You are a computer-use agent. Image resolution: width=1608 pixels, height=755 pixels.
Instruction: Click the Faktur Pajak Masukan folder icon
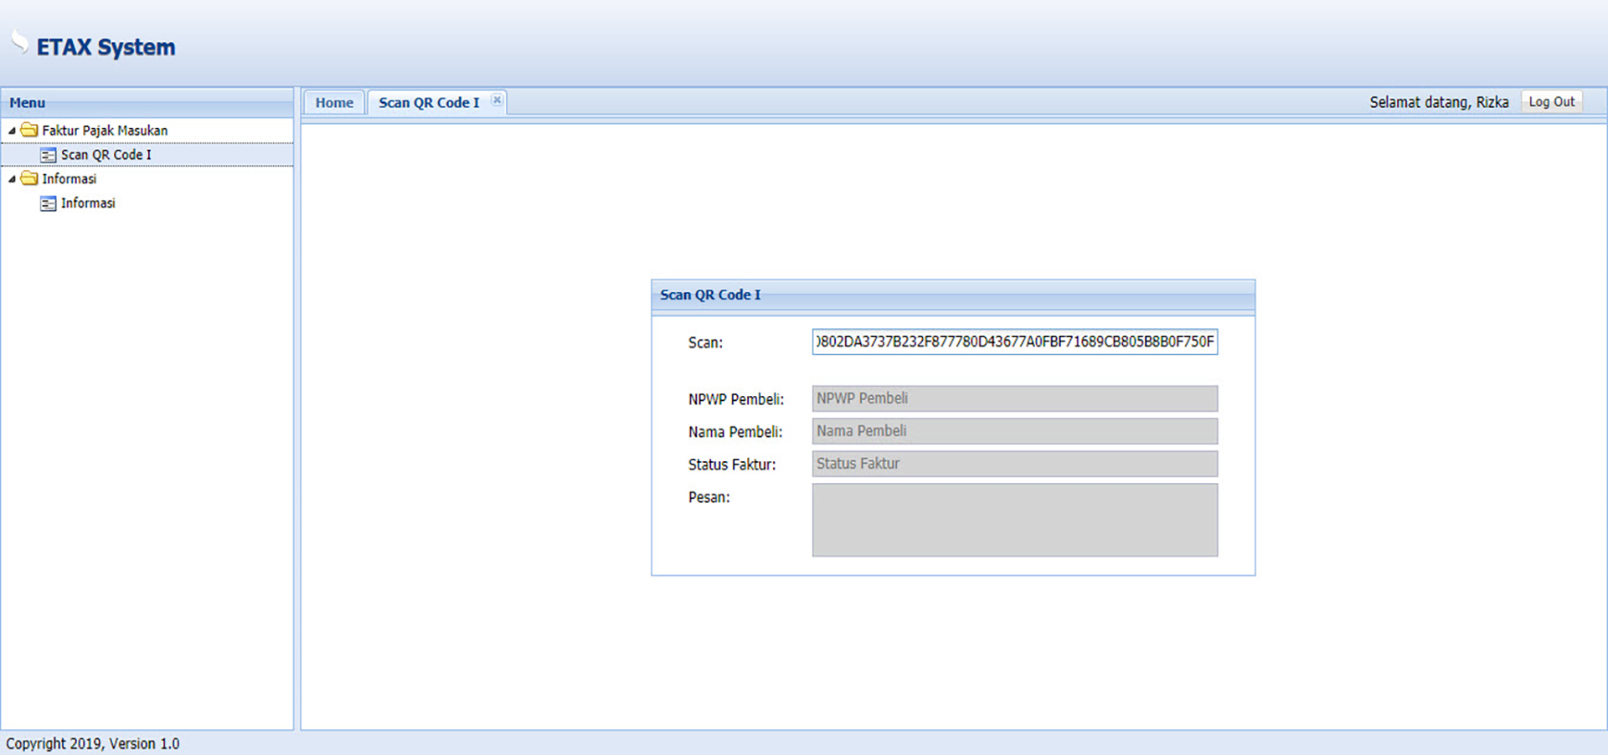click(x=29, y=131)
